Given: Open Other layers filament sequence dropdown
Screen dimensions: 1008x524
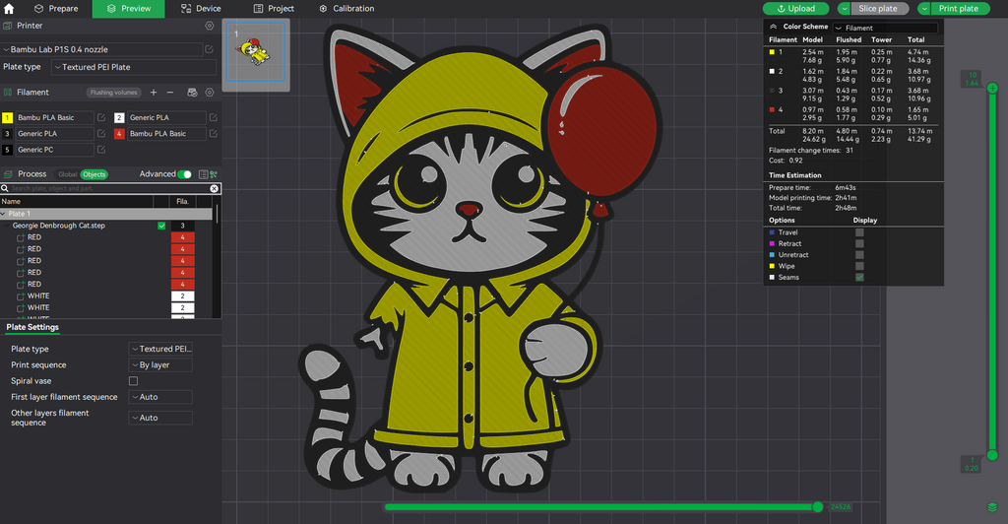Looking at the screenshot, I should tap(160, 418).
